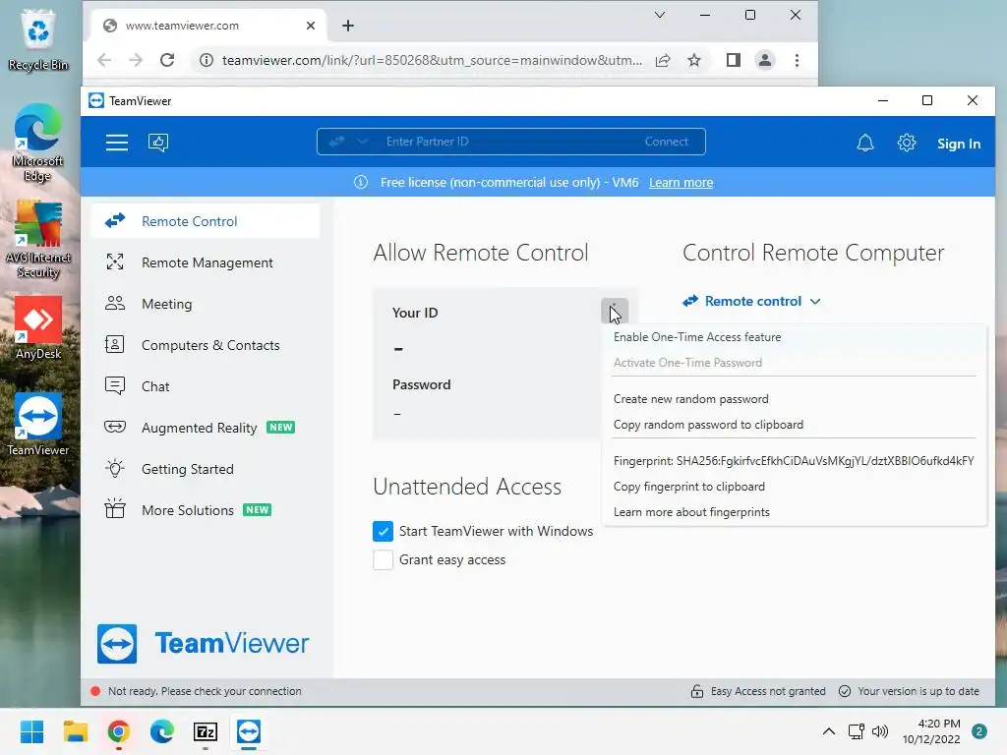The image size is (1007, 755).
Task: Click the Getting Started lightbulb icon
Action: pyautogui.click(x=115, y=468)
